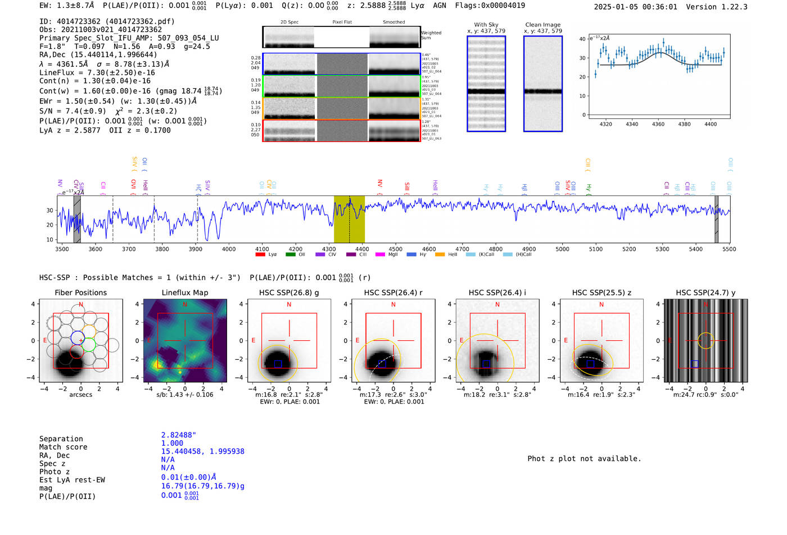
Task: Click 'Phot z plot not available.' text
Action: [584, 459]
